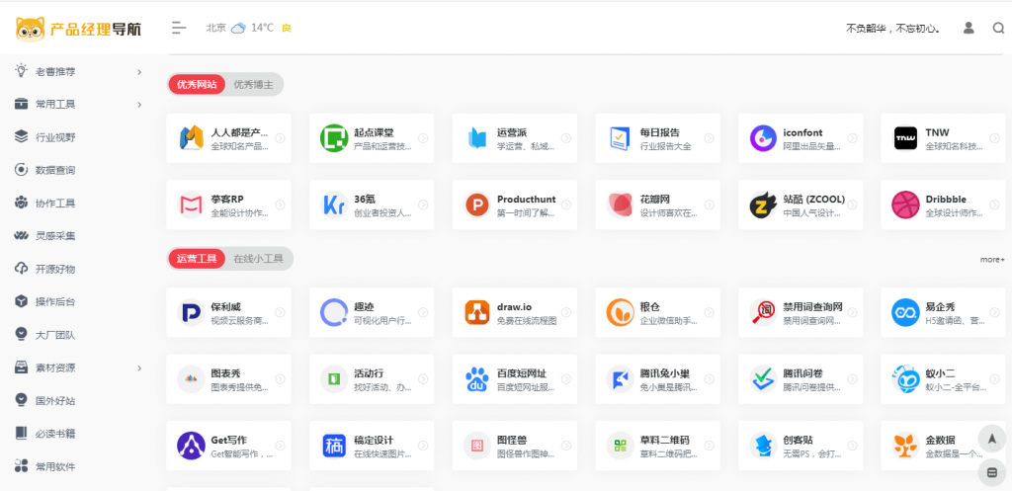Click the arrow on 趣迹 card

click(423, 312)
